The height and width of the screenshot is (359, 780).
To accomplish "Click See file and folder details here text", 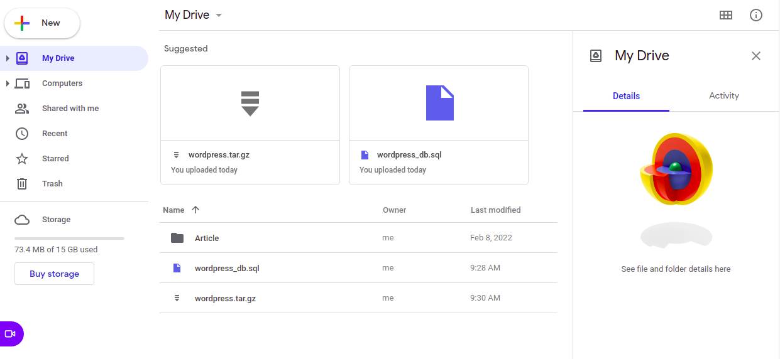I will (676, 269).
